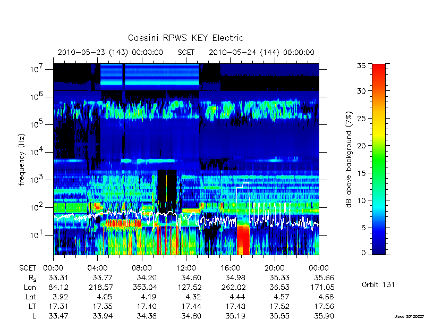
Task: Click the Lon value 262.02
Action: pyautogui.click(x=234, y=287)
